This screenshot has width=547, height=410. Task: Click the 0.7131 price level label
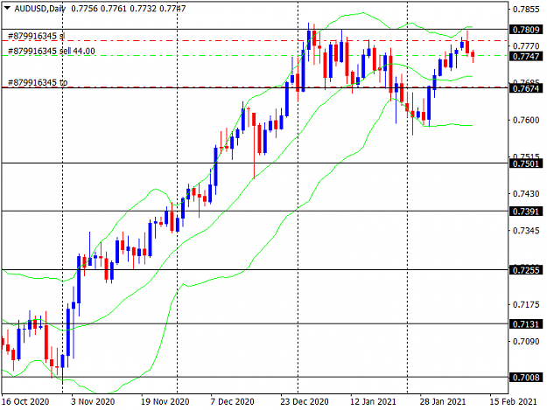pos(527,324)
